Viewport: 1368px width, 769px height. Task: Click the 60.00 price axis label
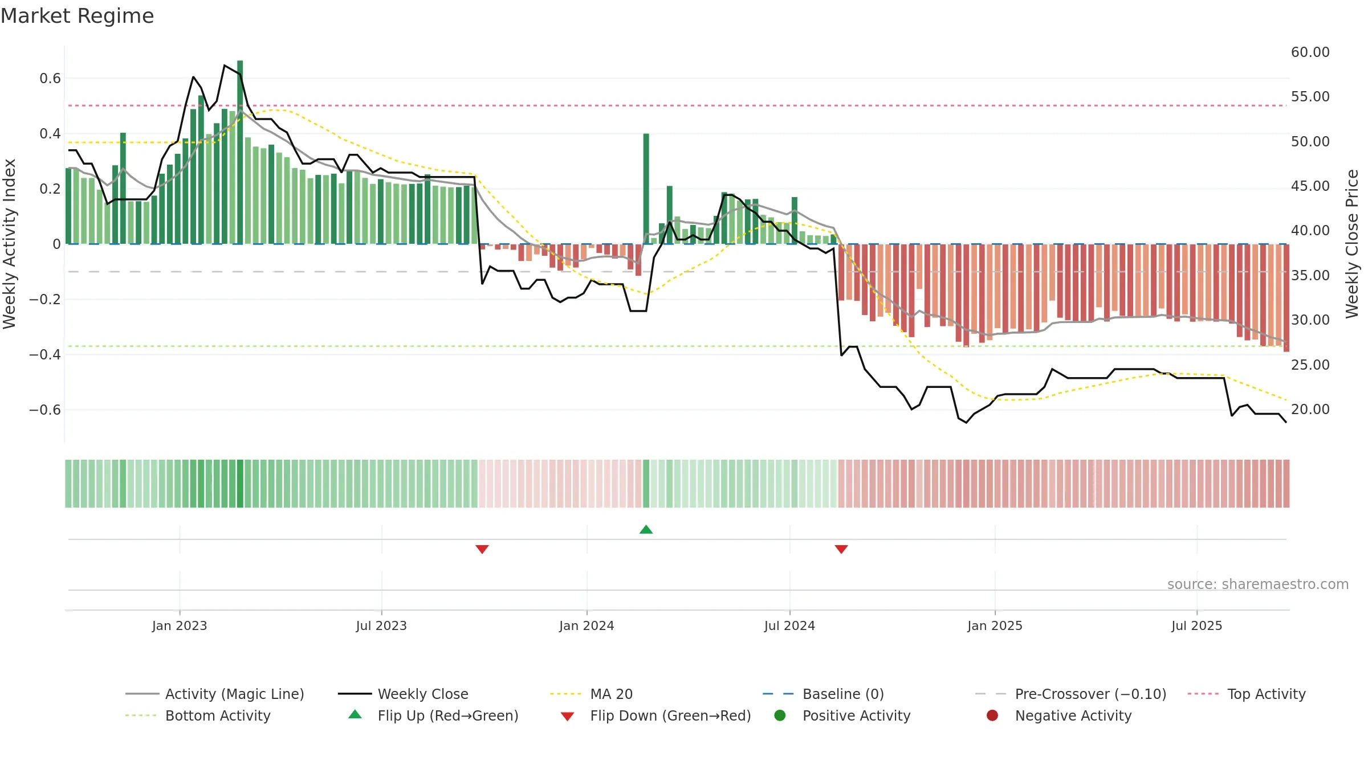[x=1310, y=52]
